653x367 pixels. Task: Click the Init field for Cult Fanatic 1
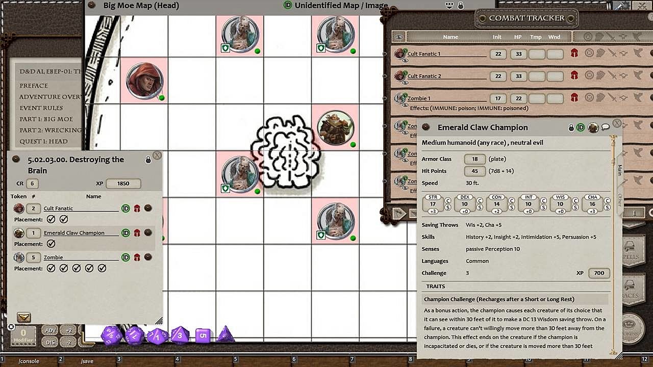(x=498, y=54)
